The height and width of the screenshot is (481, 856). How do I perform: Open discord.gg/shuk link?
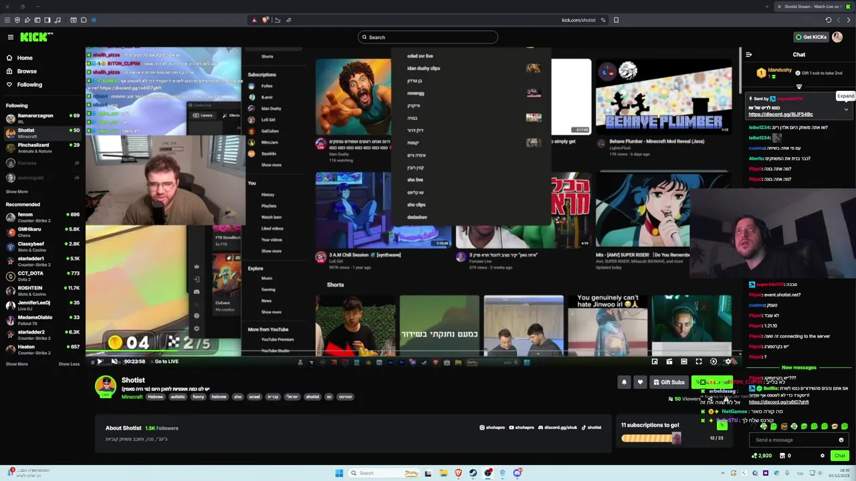[558, 428]
